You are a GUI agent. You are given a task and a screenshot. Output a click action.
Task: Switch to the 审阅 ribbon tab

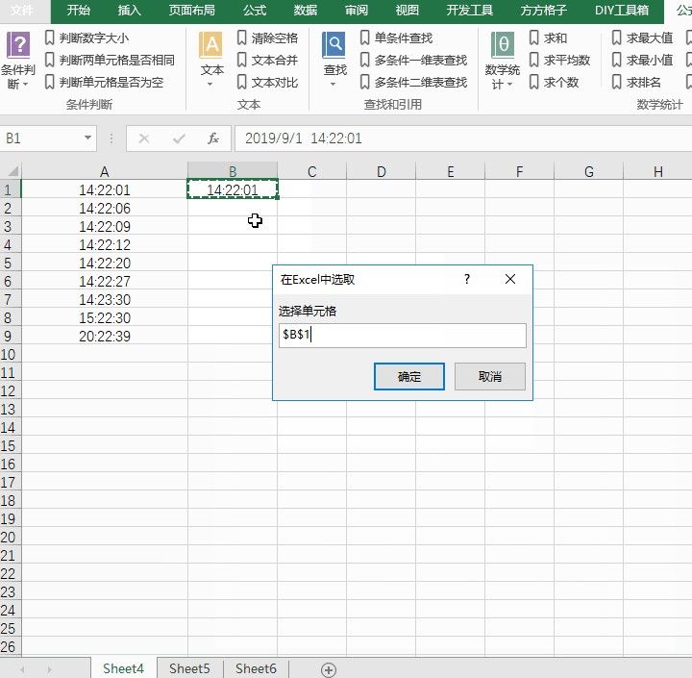(x=357, y=11)
